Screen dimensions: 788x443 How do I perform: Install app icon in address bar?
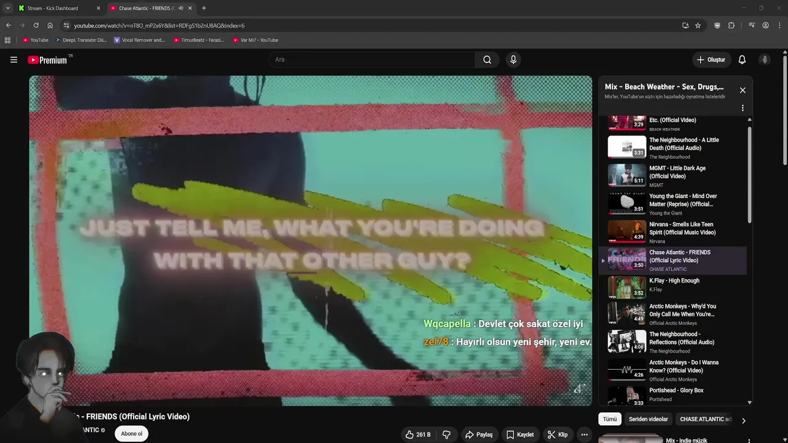click(685, 25)
